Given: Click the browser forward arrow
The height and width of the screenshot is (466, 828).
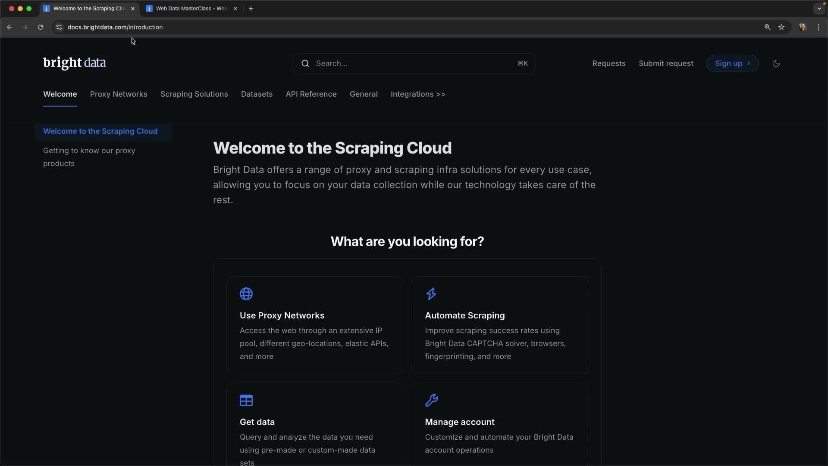Looking at the screenshot, I should tap(25, 27).
